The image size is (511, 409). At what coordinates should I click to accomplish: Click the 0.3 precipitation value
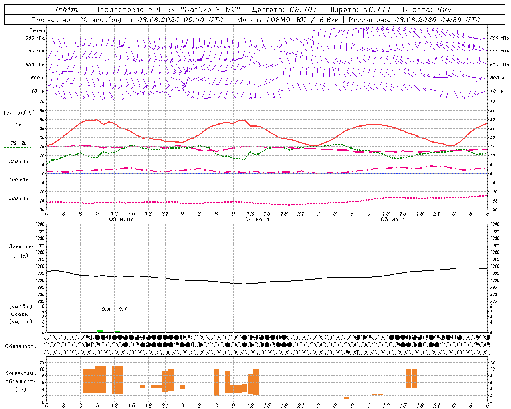106,310
